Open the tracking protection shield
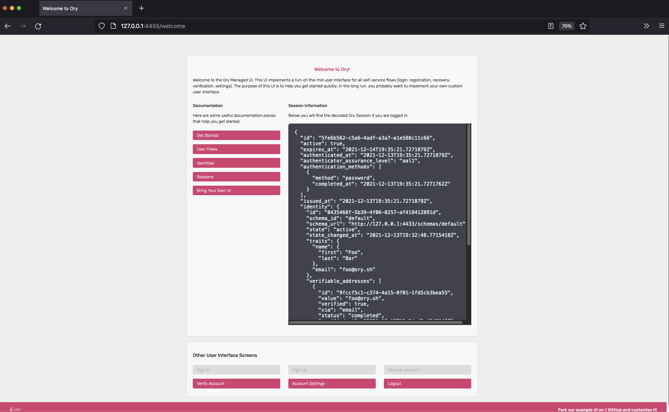 tap(101, 26)
